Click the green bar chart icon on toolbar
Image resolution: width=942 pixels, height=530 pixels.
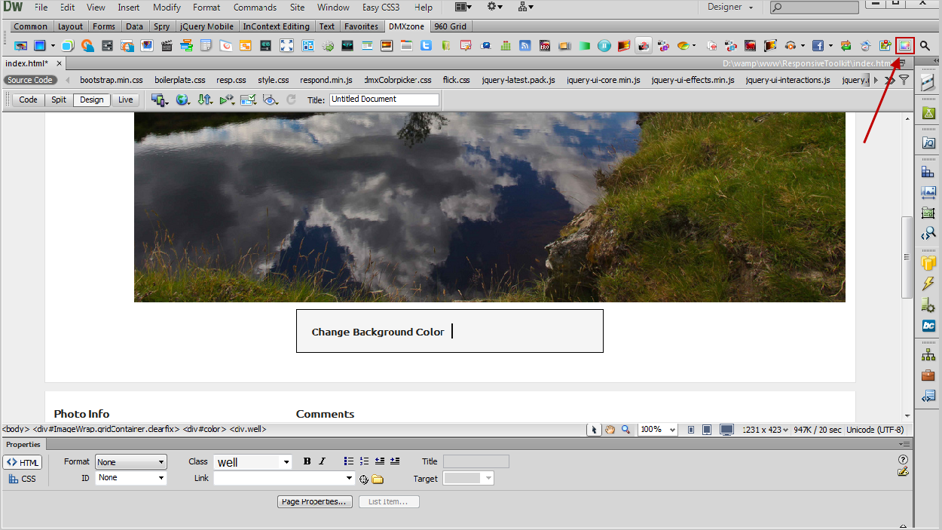point(506,46)
